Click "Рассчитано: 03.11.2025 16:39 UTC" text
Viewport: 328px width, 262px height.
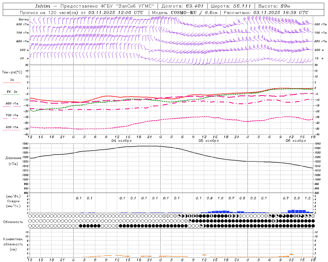(x=266, y=13)
